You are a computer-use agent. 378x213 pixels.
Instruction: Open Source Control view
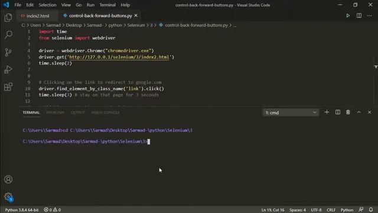8,52
